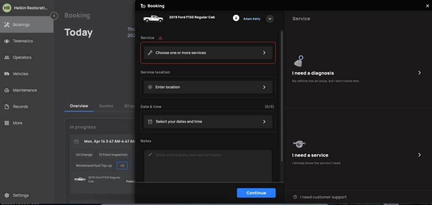Click the Notes text area

click(208, 166)
